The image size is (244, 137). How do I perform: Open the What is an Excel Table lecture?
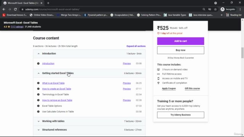coord(53,83)
